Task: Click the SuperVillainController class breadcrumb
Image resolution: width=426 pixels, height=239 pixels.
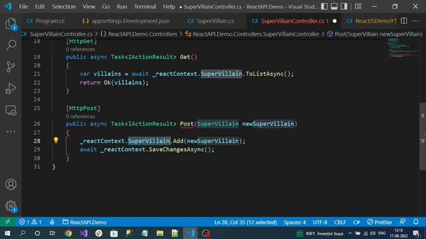Action: tap(256, 34)
